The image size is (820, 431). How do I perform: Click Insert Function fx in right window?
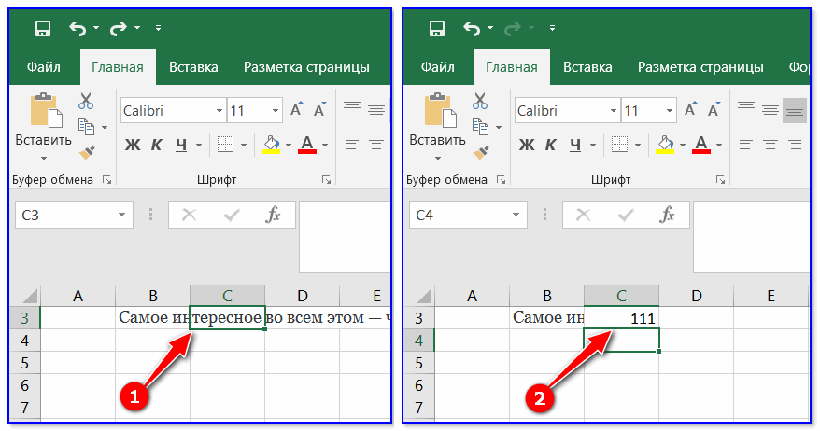pyautogui.click(x=667, y=215)
